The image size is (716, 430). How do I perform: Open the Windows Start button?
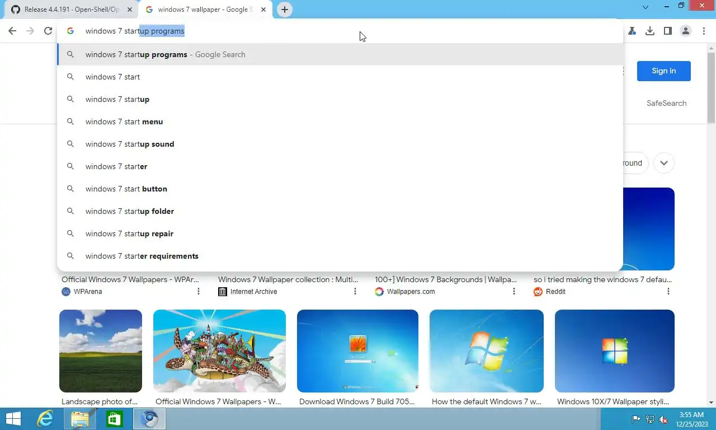pyautogui.click(x=13, y=419)
